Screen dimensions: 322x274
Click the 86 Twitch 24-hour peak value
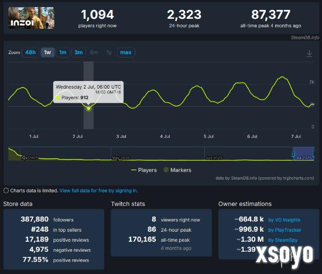click(152, 229)
